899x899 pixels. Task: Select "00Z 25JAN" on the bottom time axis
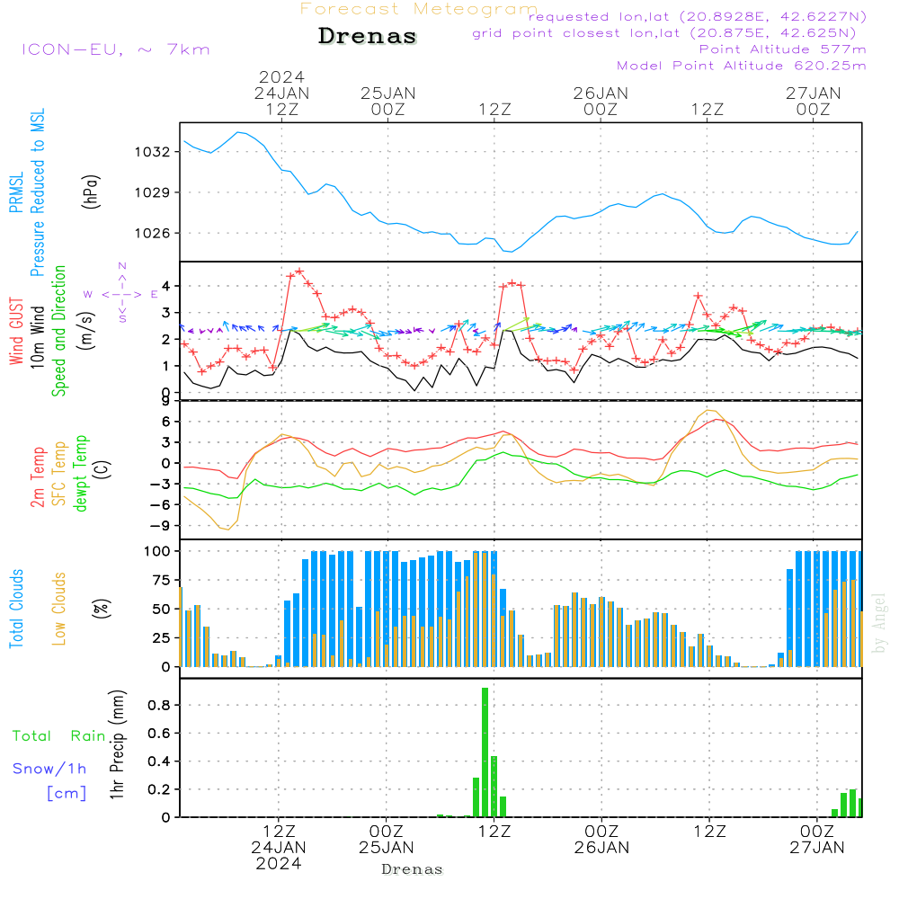387,840
